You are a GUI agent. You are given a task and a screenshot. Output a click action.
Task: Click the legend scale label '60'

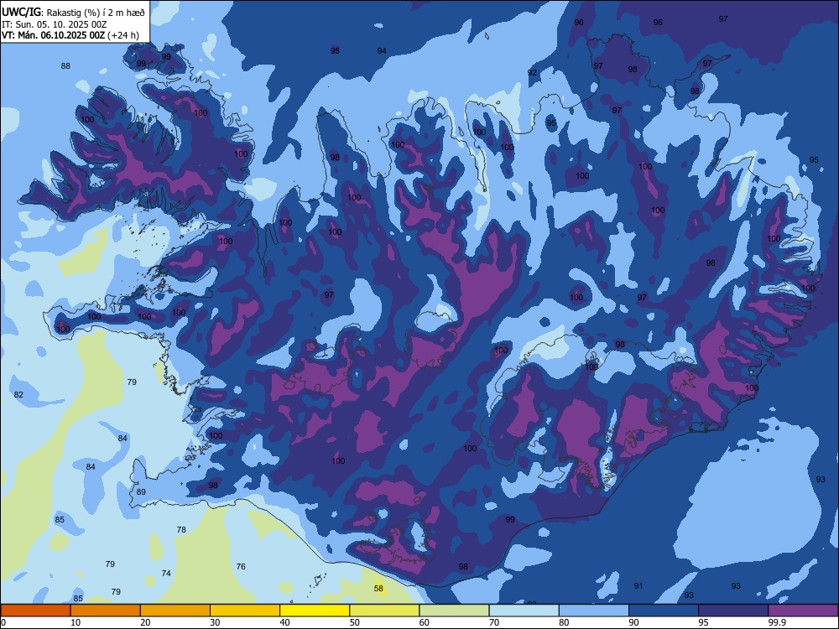click(x=425, y=622)
